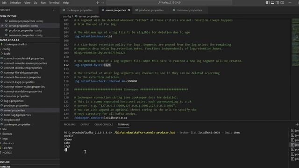Select producer.properties in Open Editors

coord(30,30)
